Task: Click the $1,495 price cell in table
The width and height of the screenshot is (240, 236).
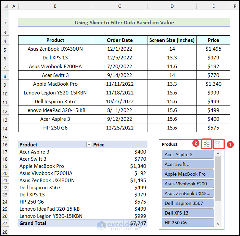Action: point(213,49)
